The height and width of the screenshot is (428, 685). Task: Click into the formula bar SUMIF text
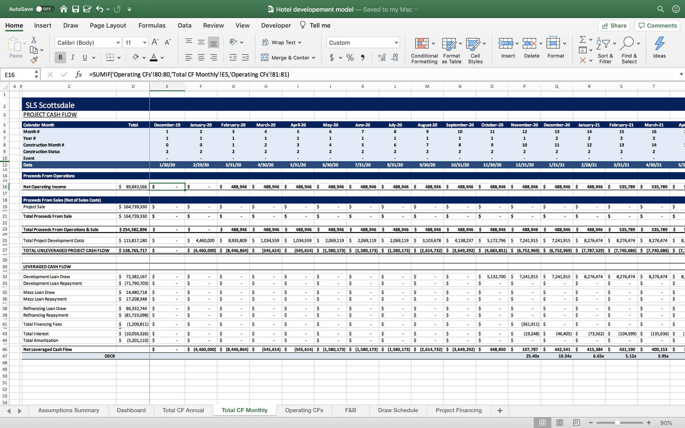click(x=189, y=74)
